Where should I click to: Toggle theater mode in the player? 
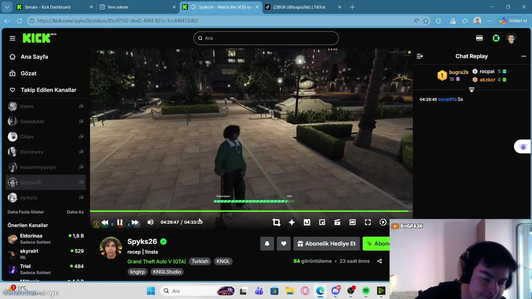352,223
